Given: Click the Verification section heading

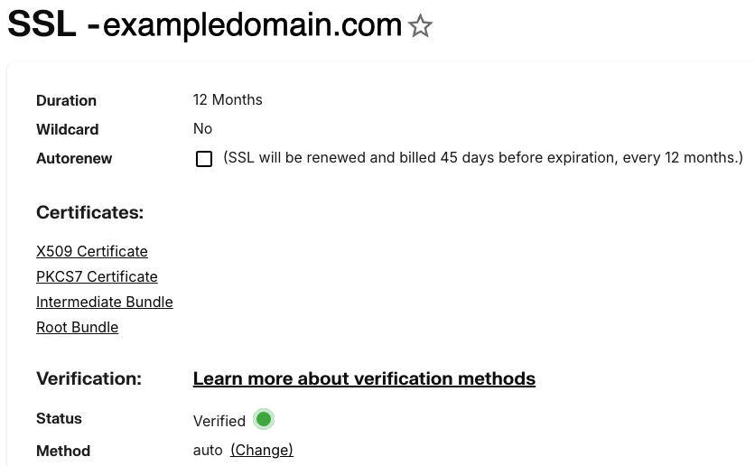Looking at the screenshot, I should click(89, 378).
